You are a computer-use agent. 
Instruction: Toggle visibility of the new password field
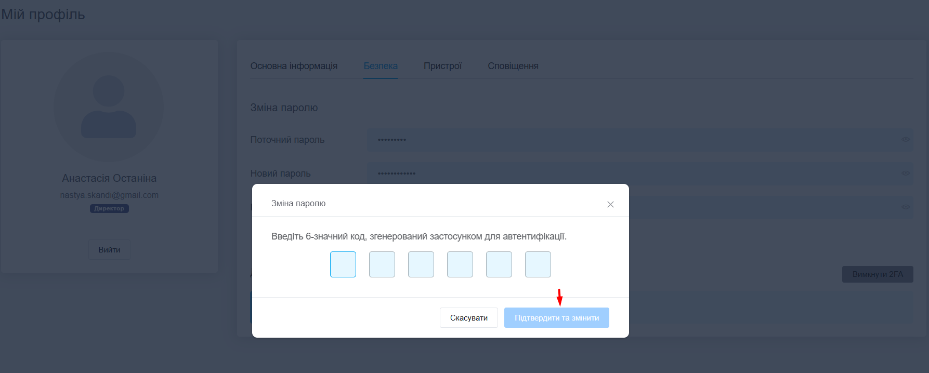[x=905, y=174]
